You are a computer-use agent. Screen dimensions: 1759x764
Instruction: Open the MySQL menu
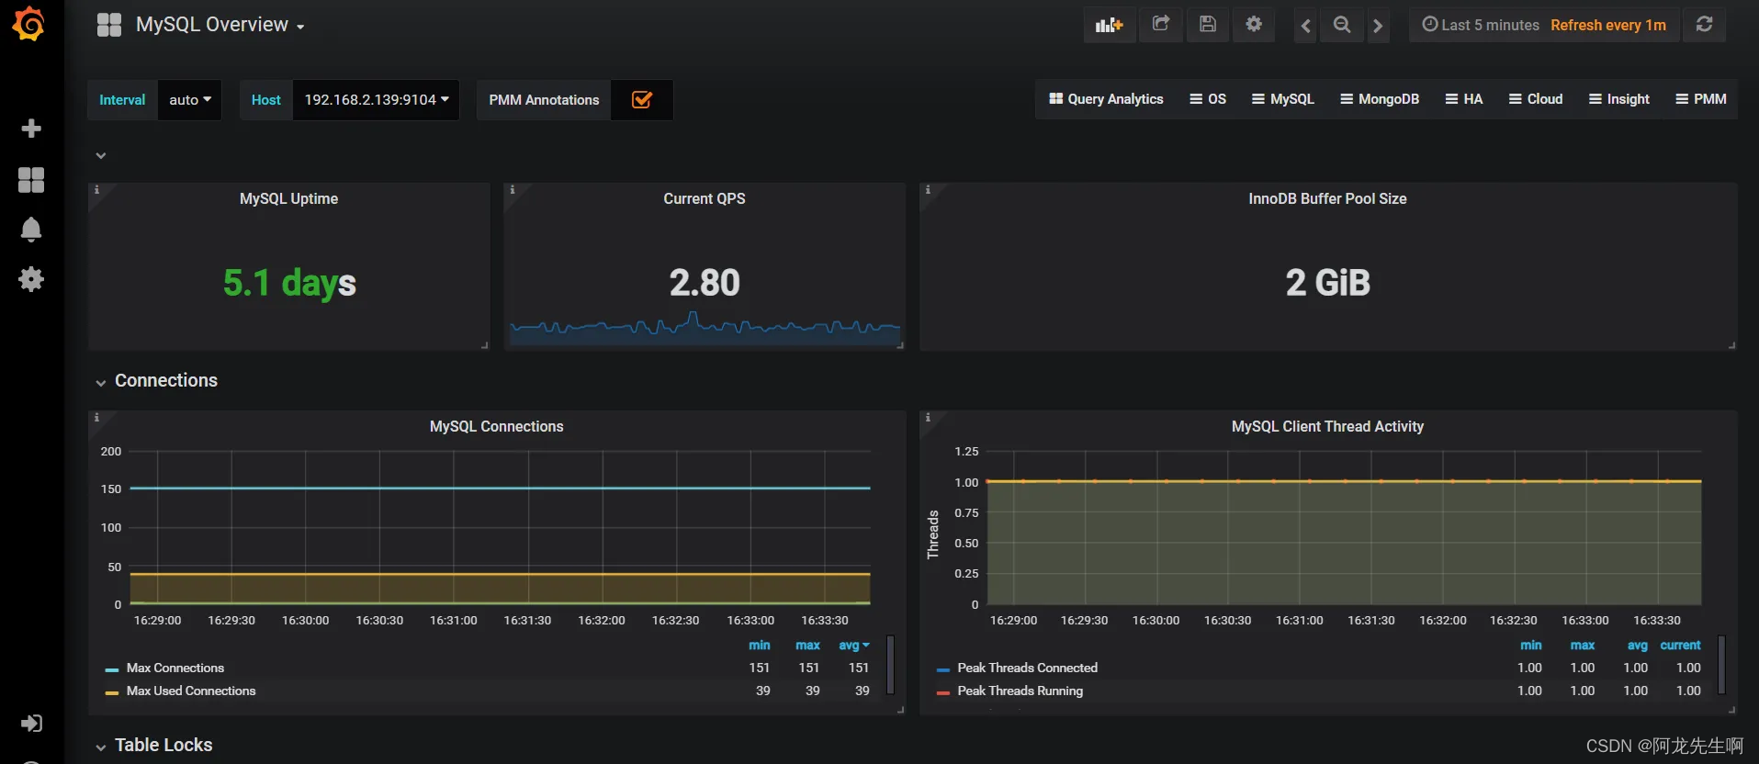[1283, 99]
